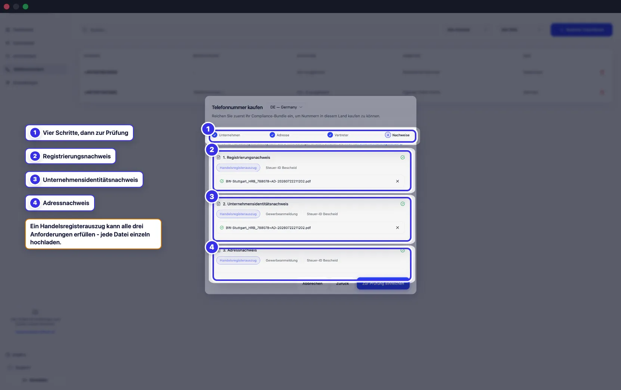
Task: Click green check in Unternehmensidentitätsnachweis header
Action: [403, 204]
